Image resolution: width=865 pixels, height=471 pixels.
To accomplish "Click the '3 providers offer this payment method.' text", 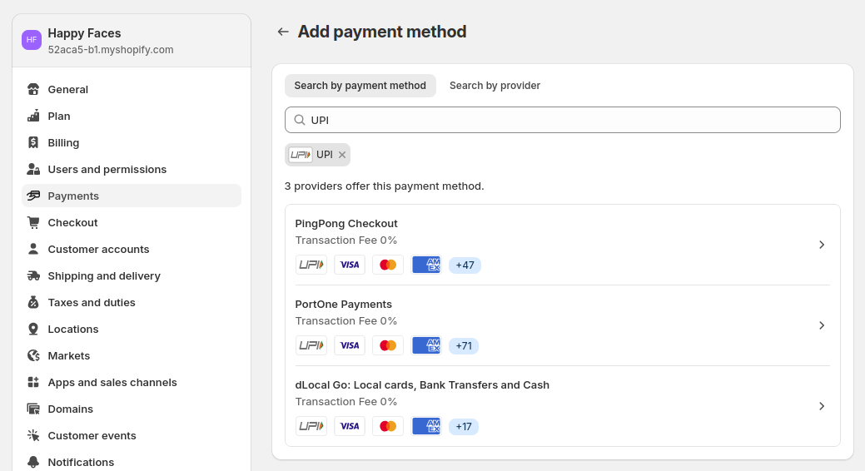I will pos(385,186).
